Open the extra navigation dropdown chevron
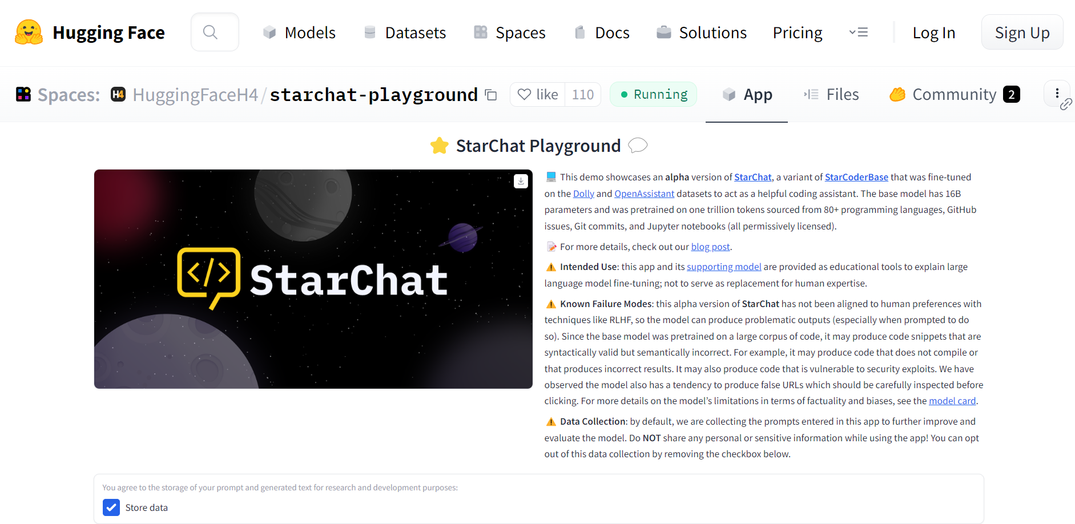1075x524 pixels. [x=859, y=32]
